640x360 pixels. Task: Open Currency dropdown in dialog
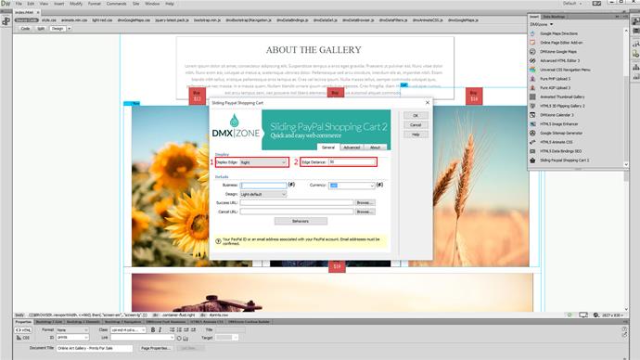[352, 186]
